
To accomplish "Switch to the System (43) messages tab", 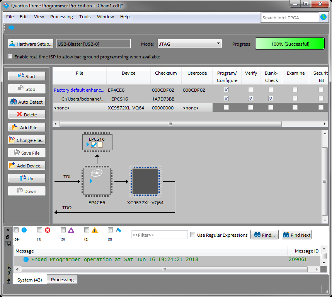I will pyautogui.click(x=30, y=280).
